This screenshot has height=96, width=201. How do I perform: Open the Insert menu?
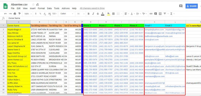point(33,8)
